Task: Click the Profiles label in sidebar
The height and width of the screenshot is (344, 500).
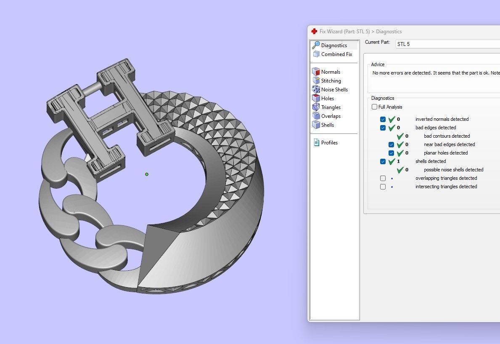Action: tap(329, 143)
